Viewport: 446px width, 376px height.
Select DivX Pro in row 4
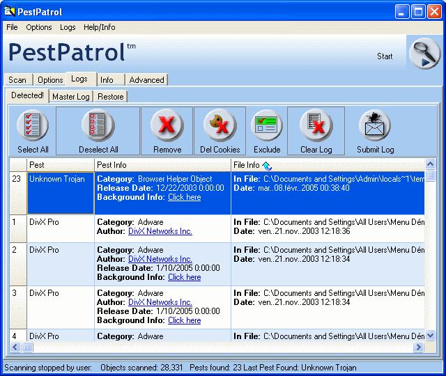click(x=44, y=336)
